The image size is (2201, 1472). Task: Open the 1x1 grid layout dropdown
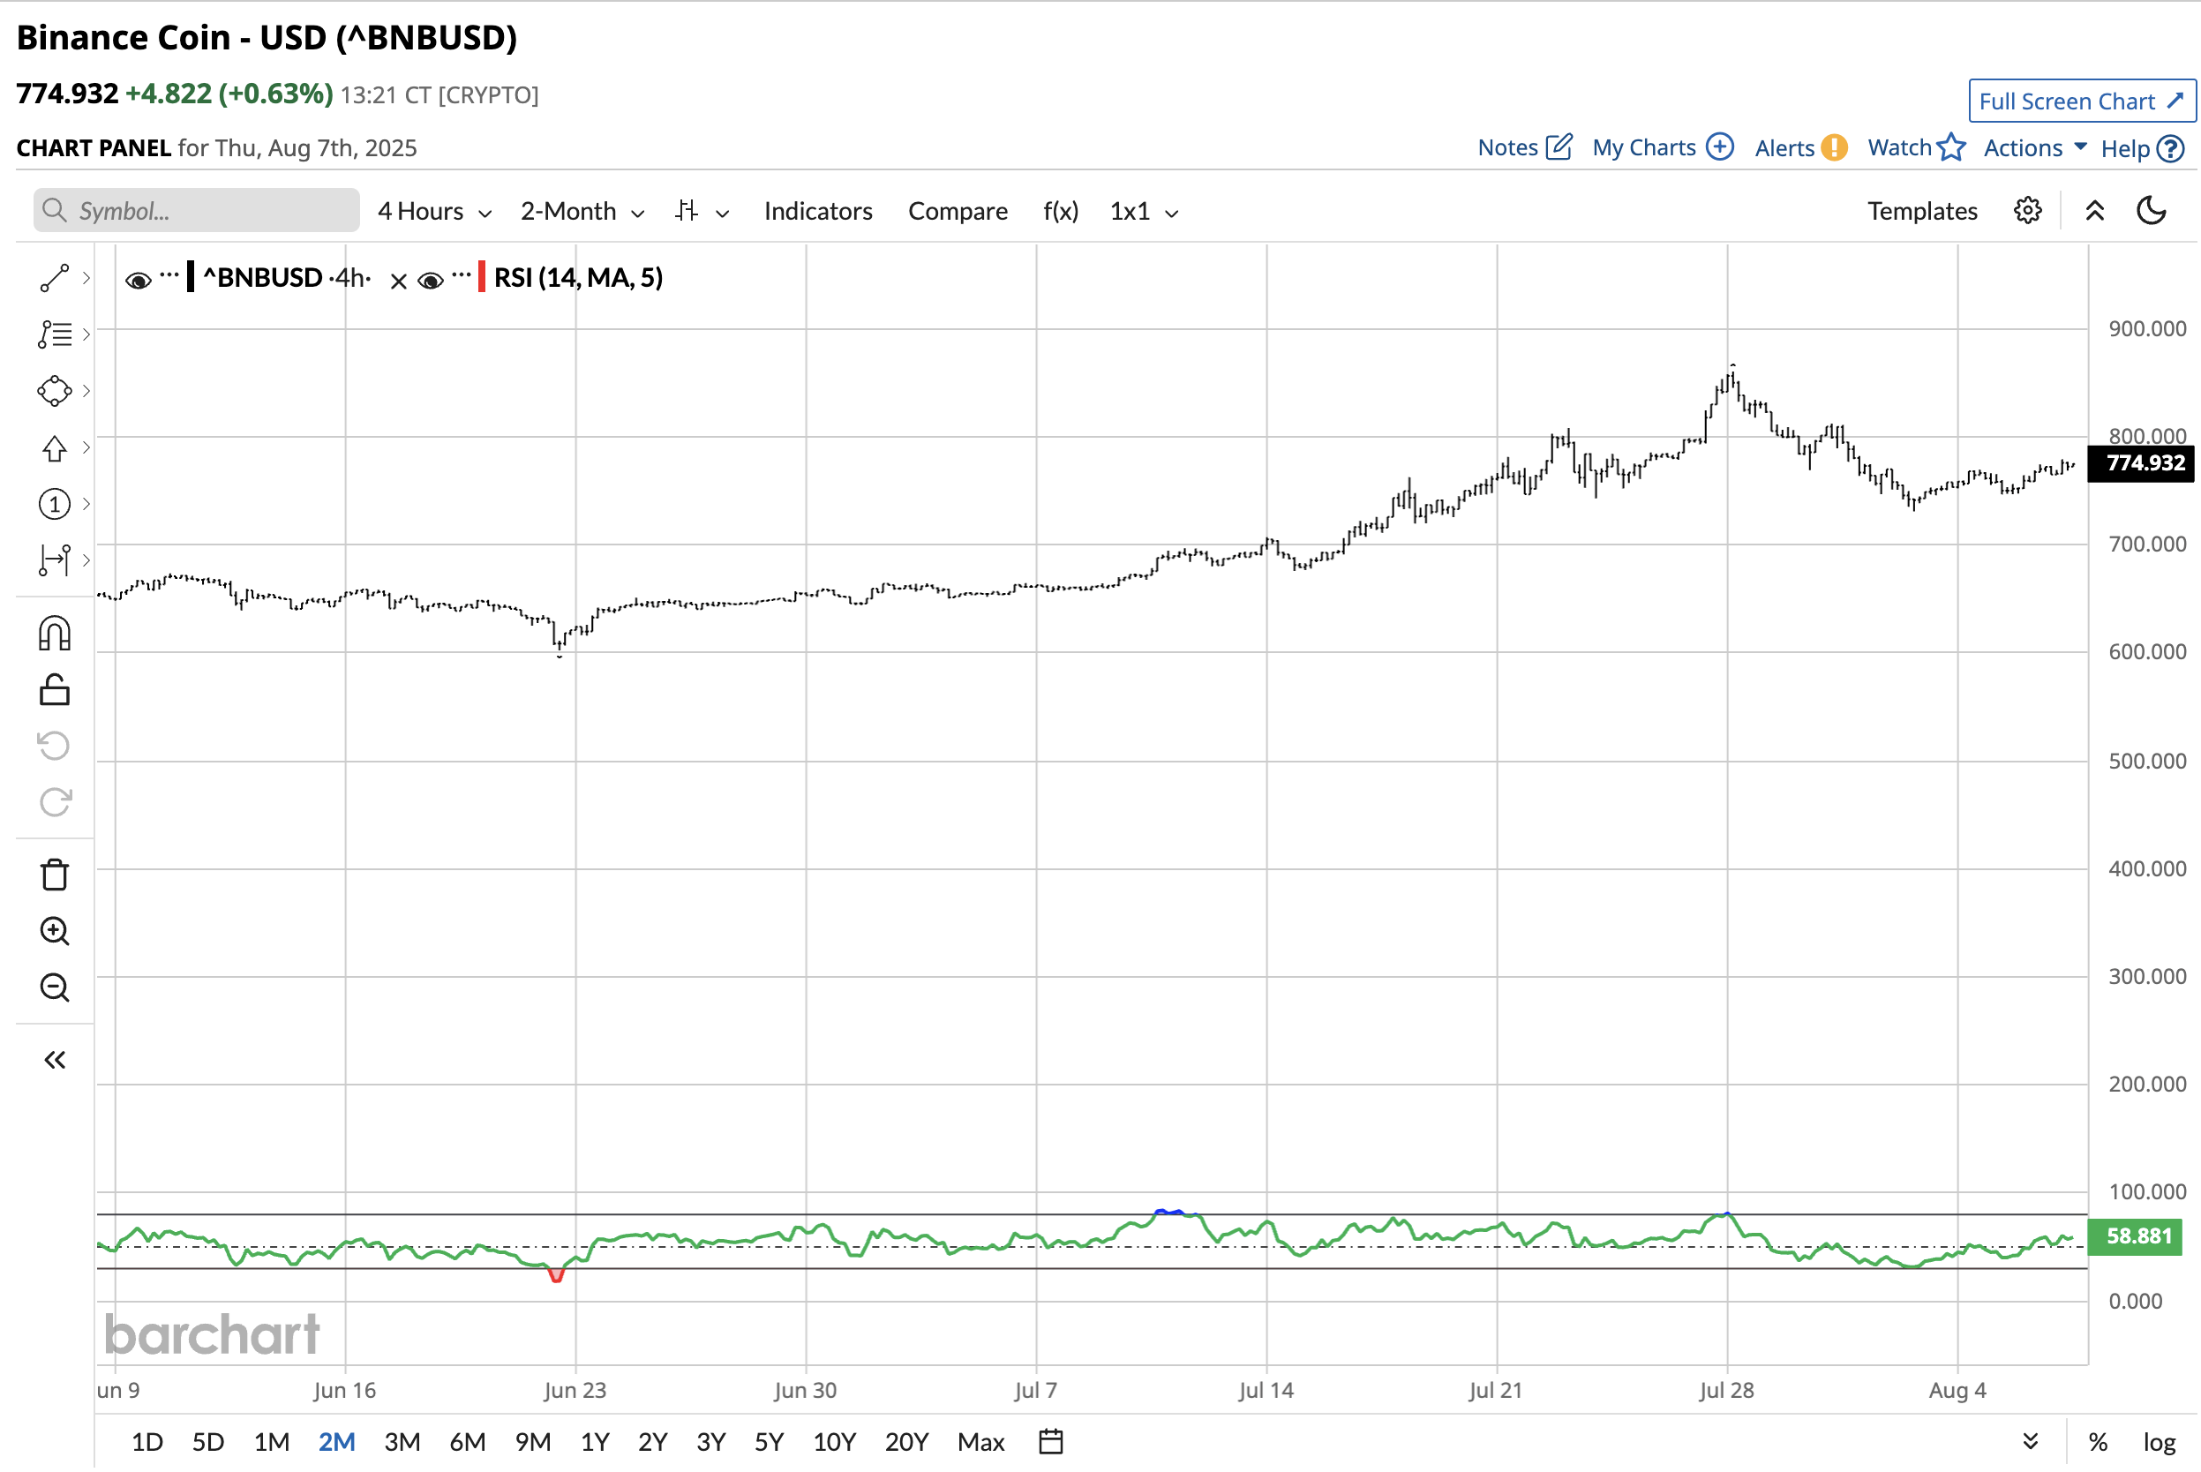coord(1144,211)
